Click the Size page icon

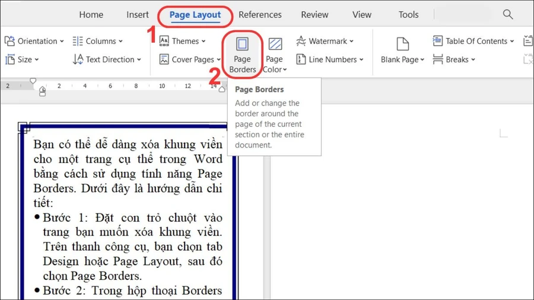[x=10, y=59]
